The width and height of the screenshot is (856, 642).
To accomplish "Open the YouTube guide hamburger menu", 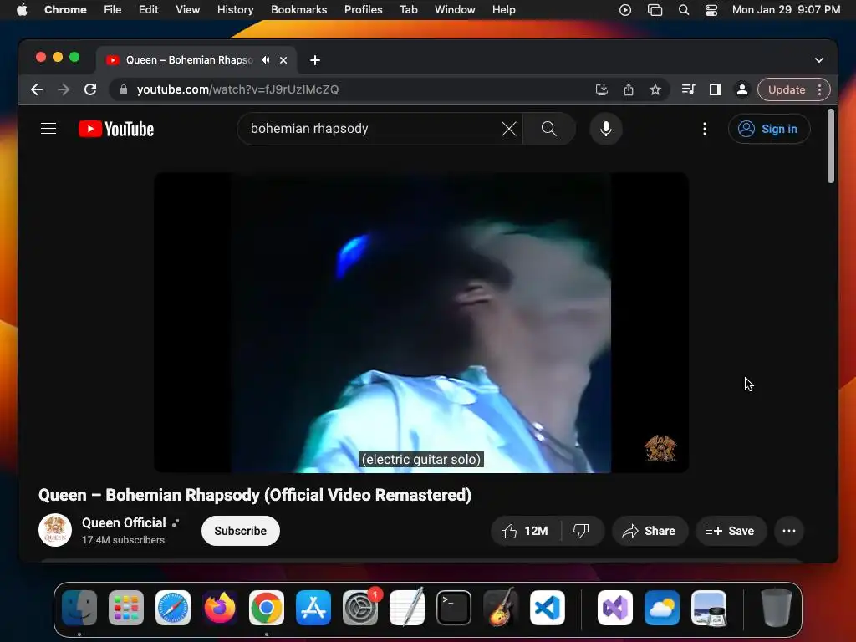I will click(48, 129).
